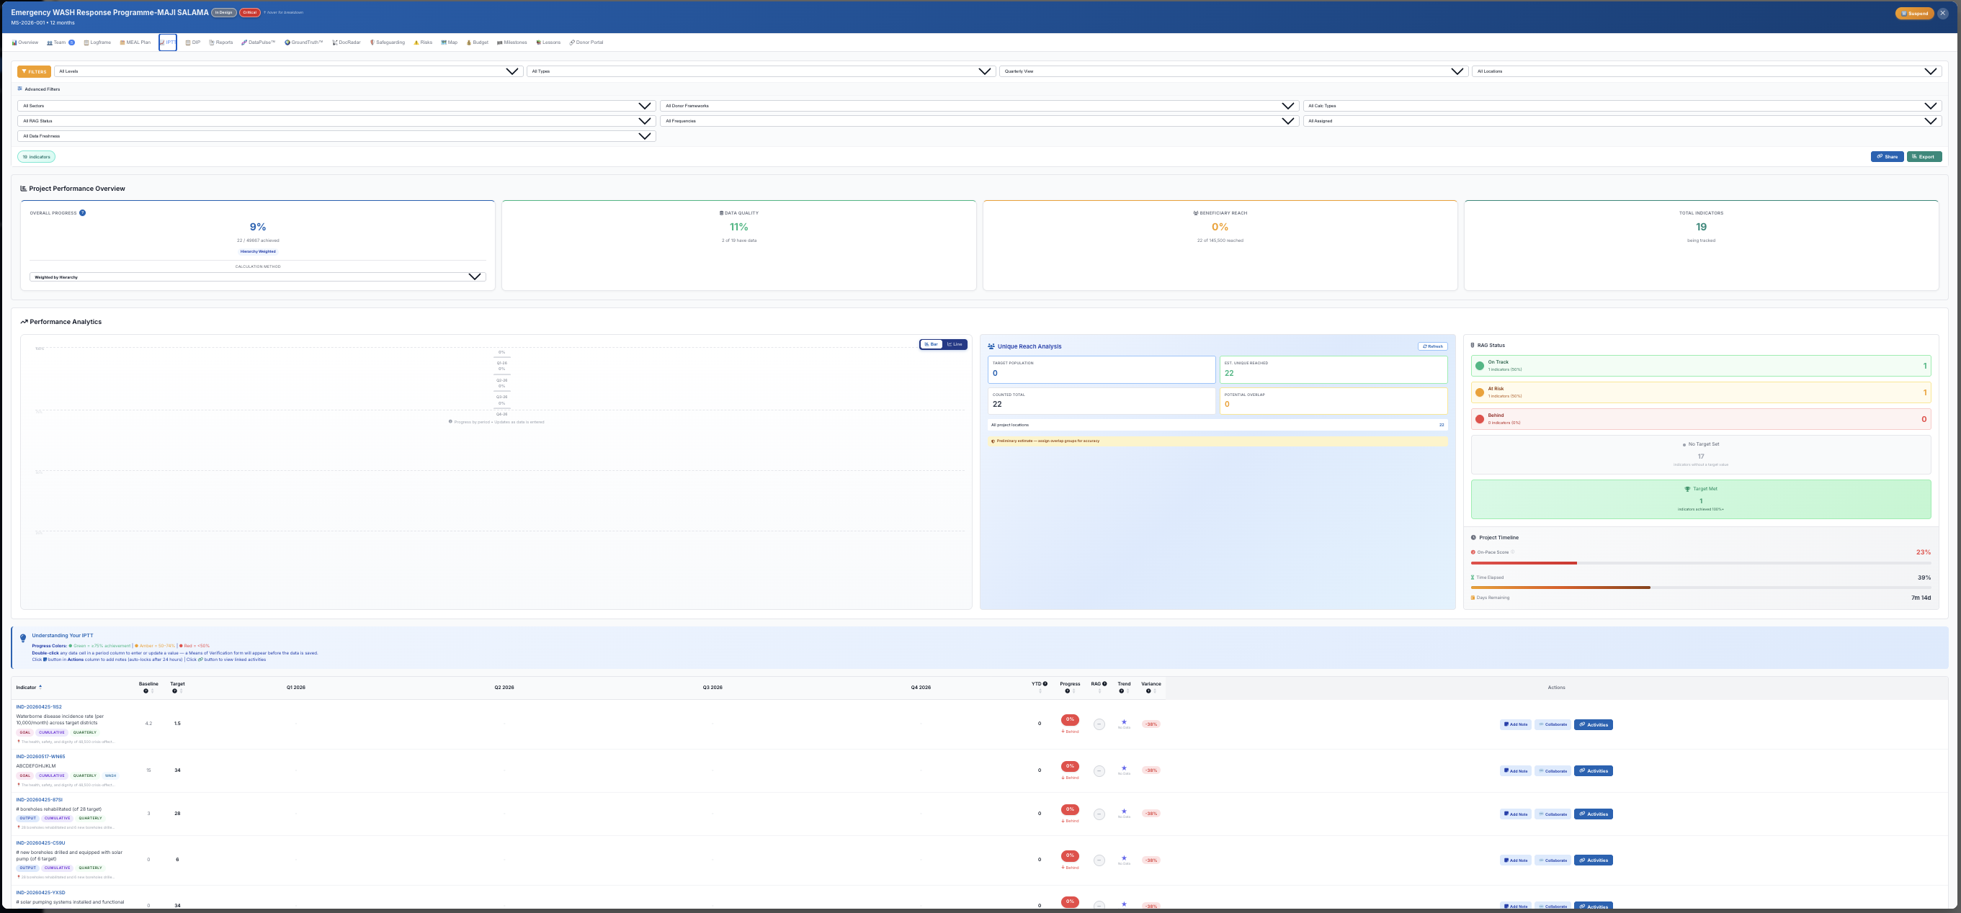Open the All Levels dropdown
The width and height of the screenshot is (1961, 913).
(x=288, y=71)
